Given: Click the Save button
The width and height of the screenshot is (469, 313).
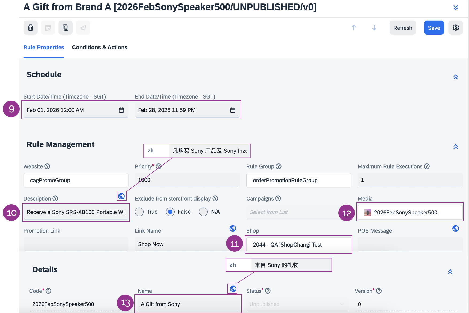Looking at the screenshot, I should (434, 28).
